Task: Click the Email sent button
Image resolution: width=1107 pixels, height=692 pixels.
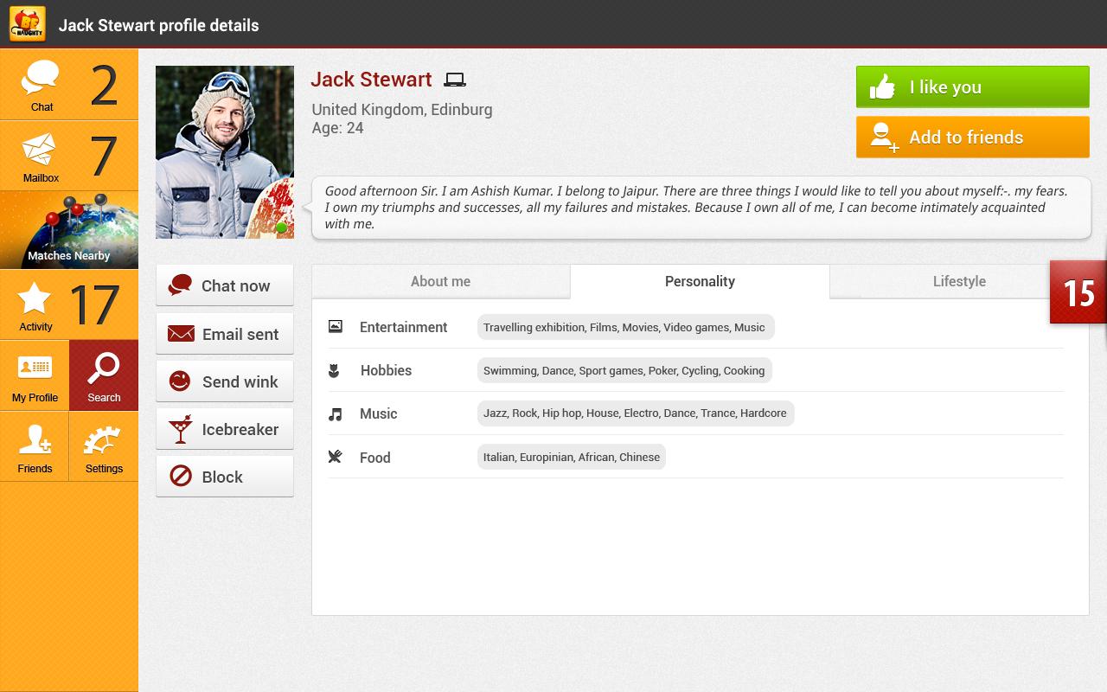Action: pos(225,334)
